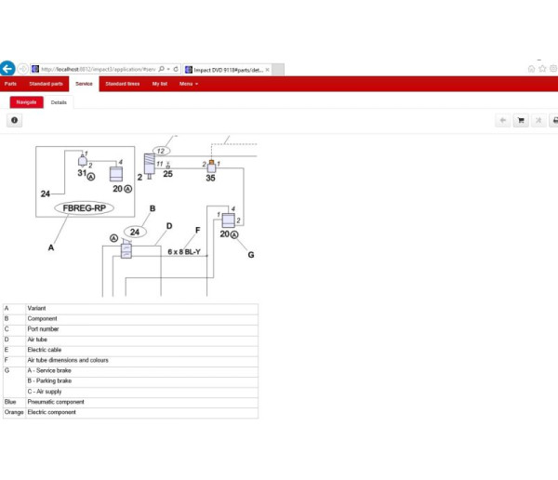Screen dimensions: 558x480
Task: Open the information icon below Navigate
Action: (14, 120)
